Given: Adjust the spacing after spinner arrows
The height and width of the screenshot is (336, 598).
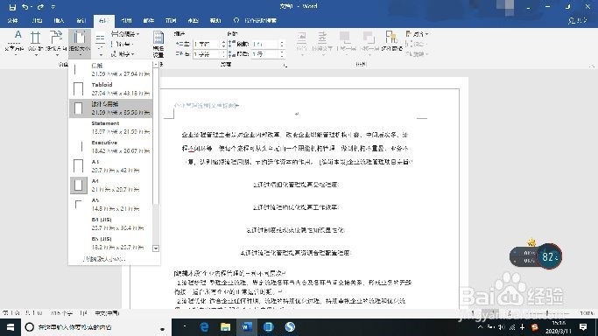Looking at the screenshot, I should 282,54.
